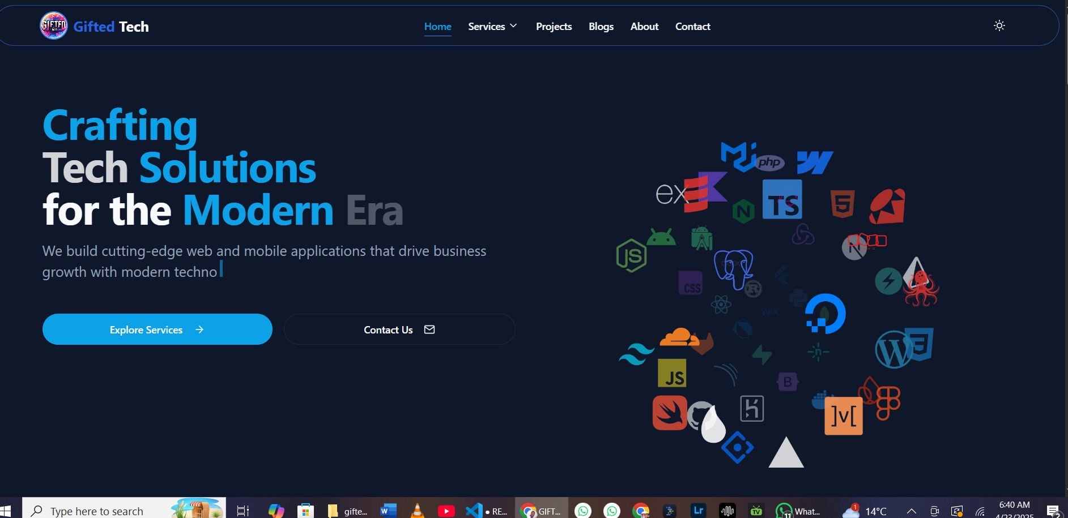
Task: Click the yellow JavaScript JS icon
Action: click(672, 373)
